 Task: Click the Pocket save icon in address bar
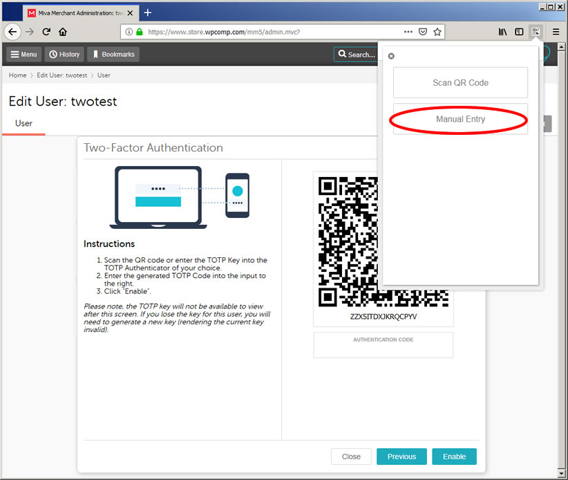click(423, 32)
